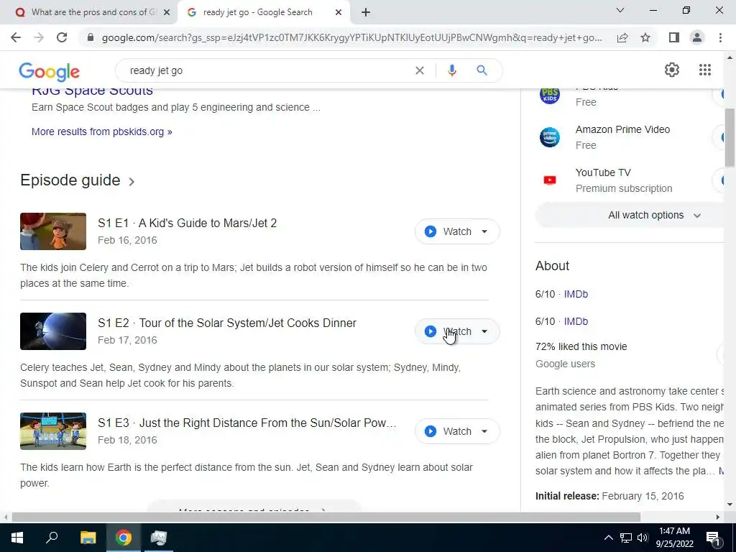Open Windows taskbar search

coord(52,538)
